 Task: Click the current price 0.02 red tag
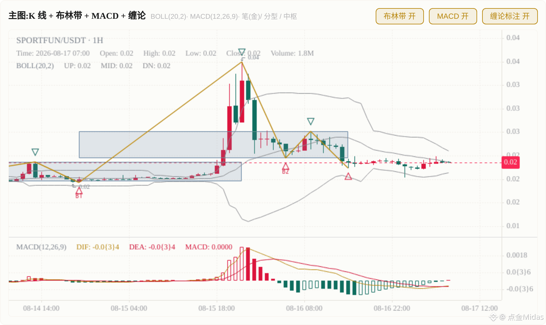[x=511, y=162]
